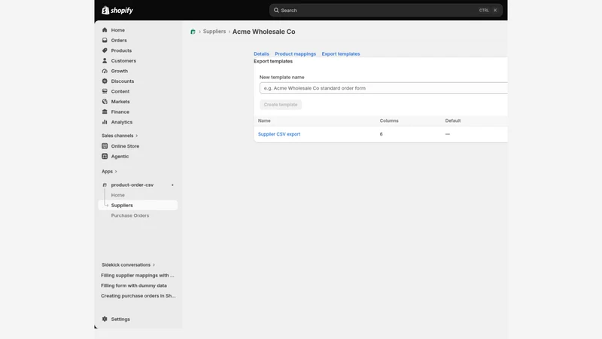The height and width of the screenshot is (339, 602).
Task: Go back to Suppliers via breadcrumb
Action: pyautogui.click(x=214, y=32)
